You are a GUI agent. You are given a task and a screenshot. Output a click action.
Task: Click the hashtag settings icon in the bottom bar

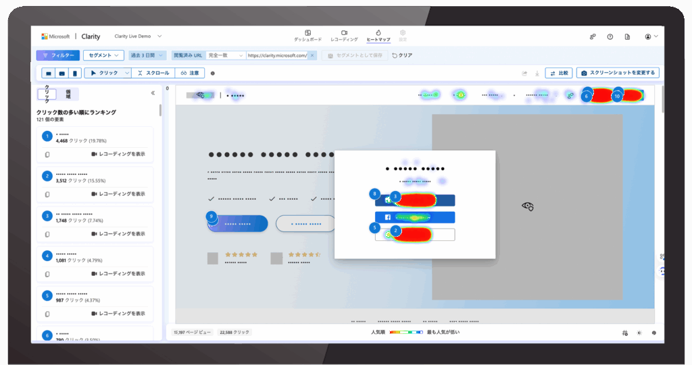(x=625, y=333)
